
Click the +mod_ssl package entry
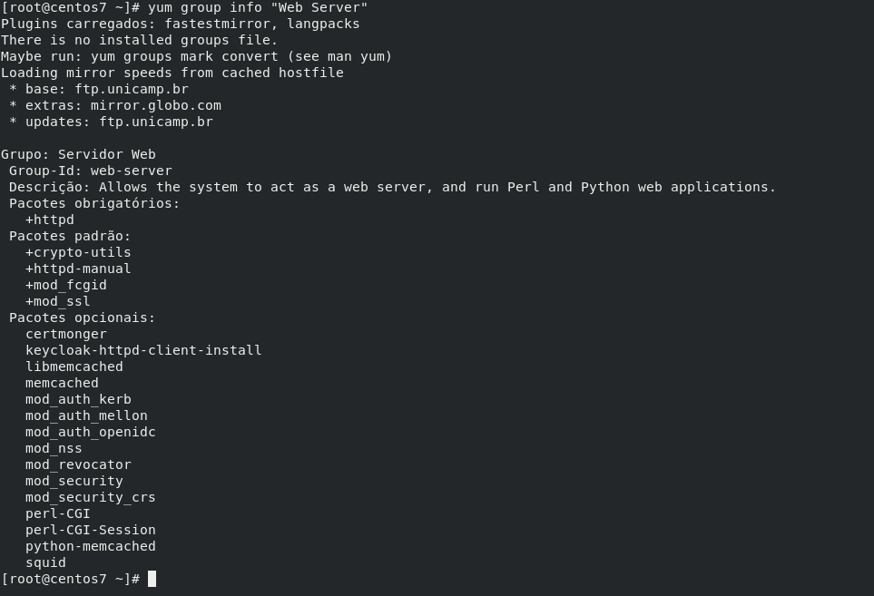tap(58, 301)
